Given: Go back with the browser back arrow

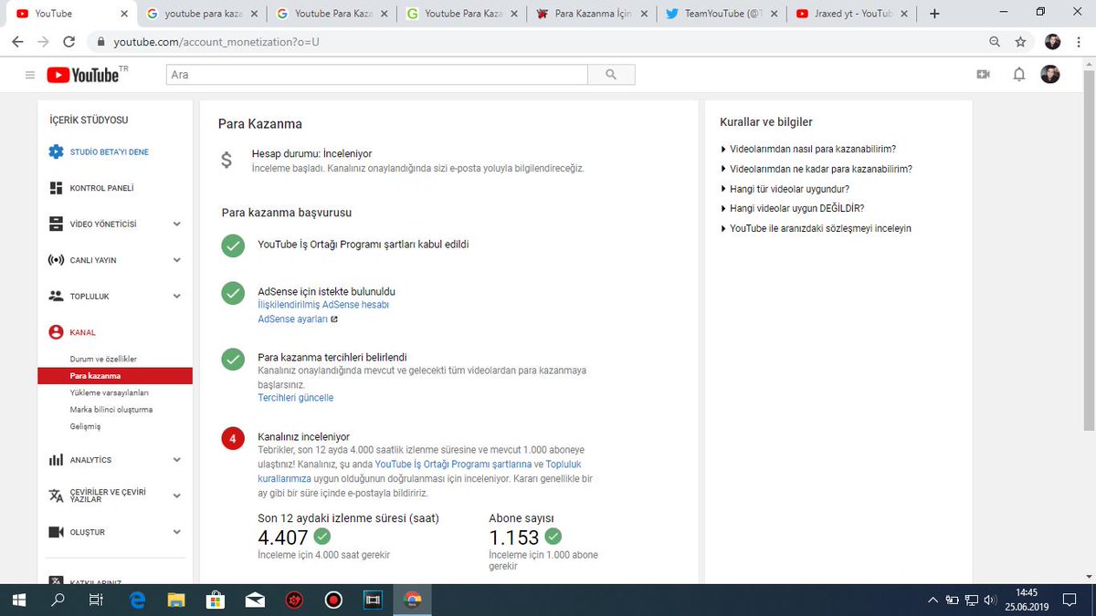Looking at the screenshot, I should tap(17, 42).
